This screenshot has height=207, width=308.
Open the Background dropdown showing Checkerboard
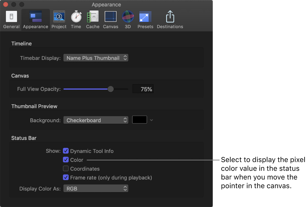96,120
